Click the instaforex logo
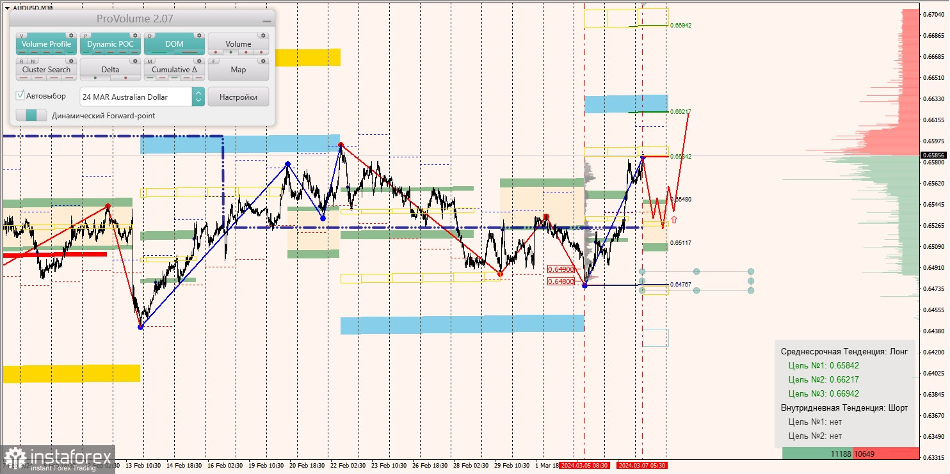The image size is (950, 474). pyautogui.click(x=58, y=459)
